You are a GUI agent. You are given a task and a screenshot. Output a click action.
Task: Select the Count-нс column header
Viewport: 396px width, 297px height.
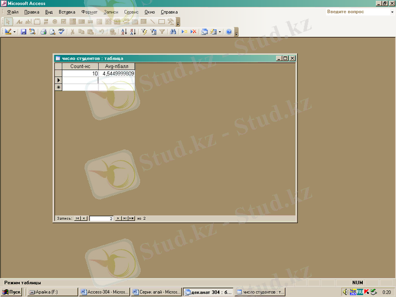[80, 66]
